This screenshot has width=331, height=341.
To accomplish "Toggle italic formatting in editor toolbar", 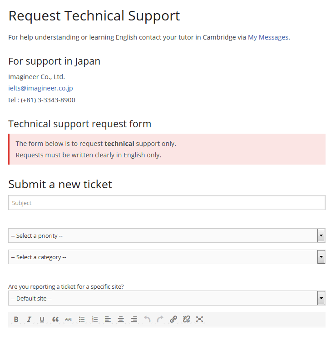I will point(29,320).
